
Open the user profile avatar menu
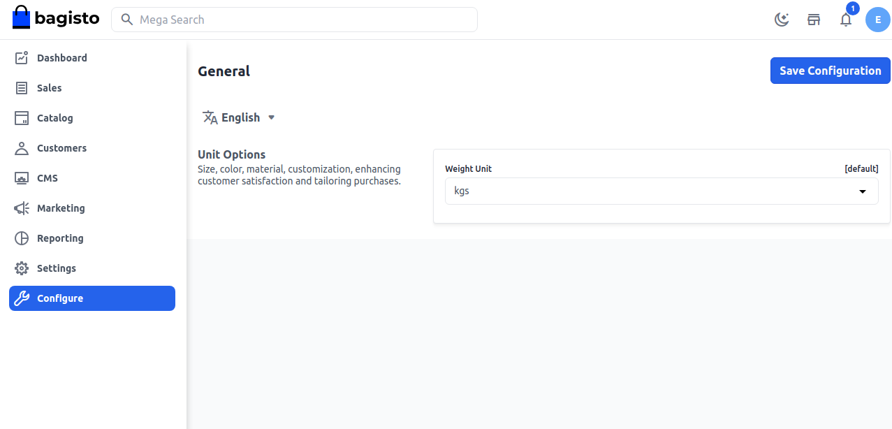[x=877, y=20]
